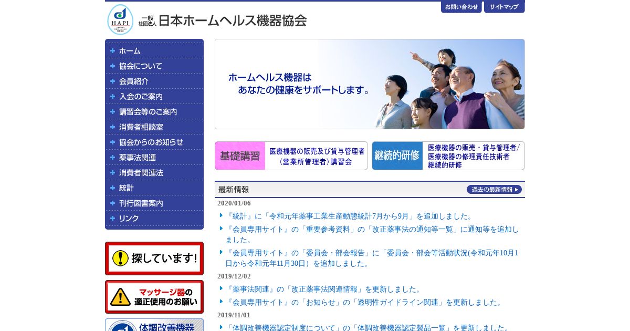
Task: View 過去の最新情報 archive button
Action: click(x=494, y=190)
